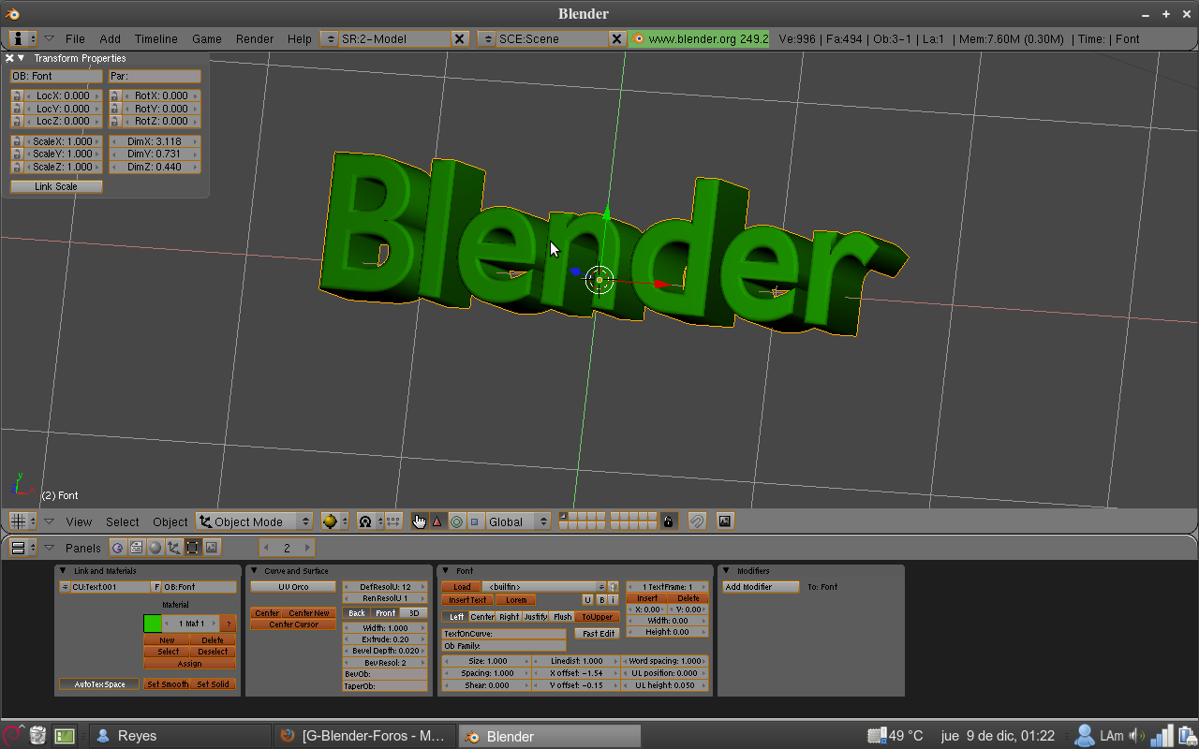Open the 3D view Select menu
1199x749 pixels.
coord(123,521)
